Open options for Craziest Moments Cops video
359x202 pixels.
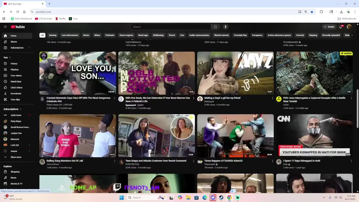[x=114, y=98]
